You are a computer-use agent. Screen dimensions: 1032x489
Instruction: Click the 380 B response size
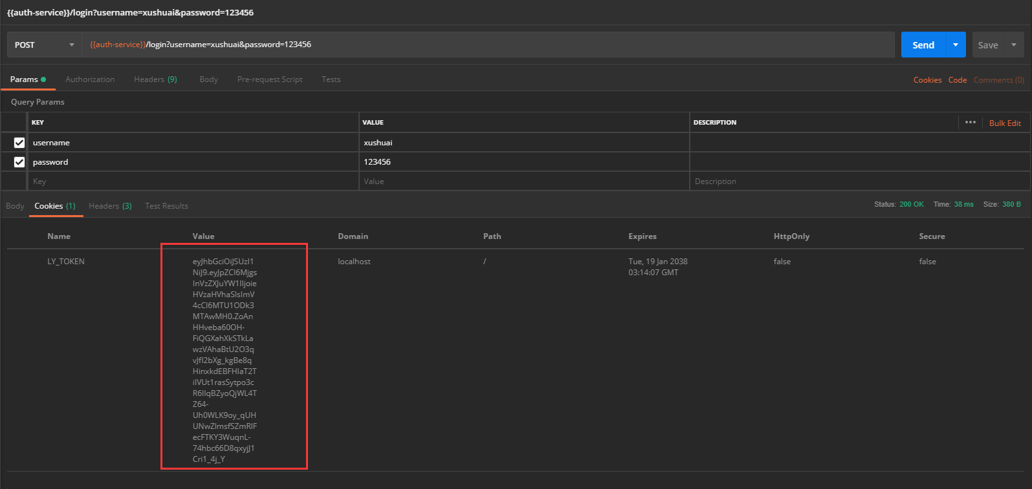point(1011,204)
